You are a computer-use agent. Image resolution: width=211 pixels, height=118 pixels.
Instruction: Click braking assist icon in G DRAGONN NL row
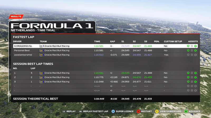click(195, 46)
